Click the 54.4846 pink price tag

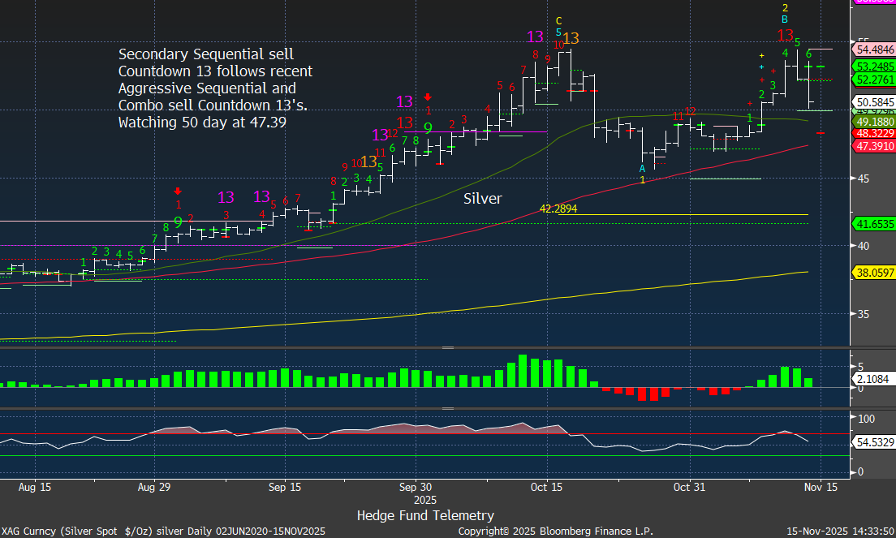(873, 49)
